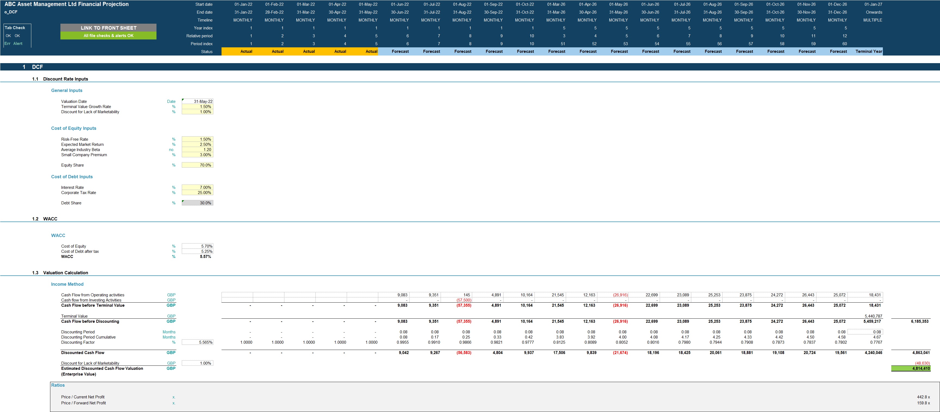Select the 5,459,217 cash flow before discounting

point(873,321)
